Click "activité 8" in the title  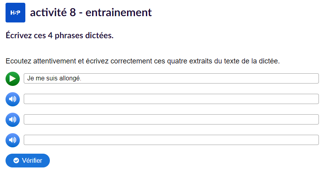(53, 13)
